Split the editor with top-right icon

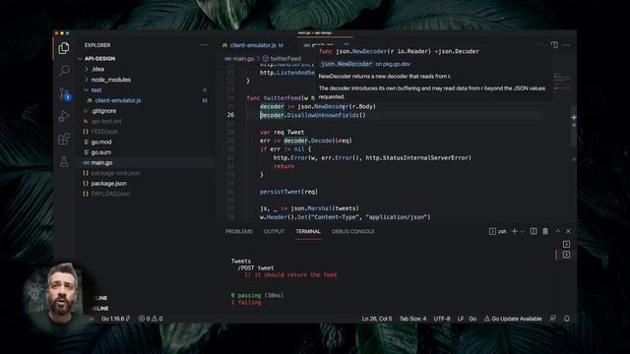point(554,45)
